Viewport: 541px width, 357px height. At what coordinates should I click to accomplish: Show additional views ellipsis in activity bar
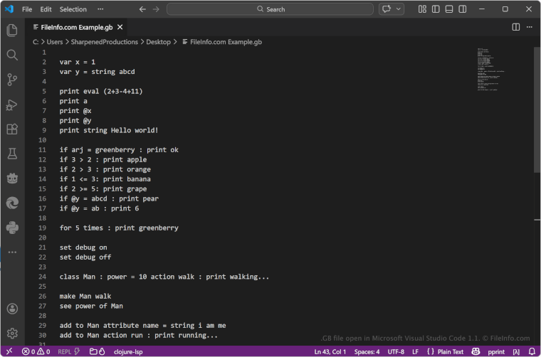pos(12,252)
